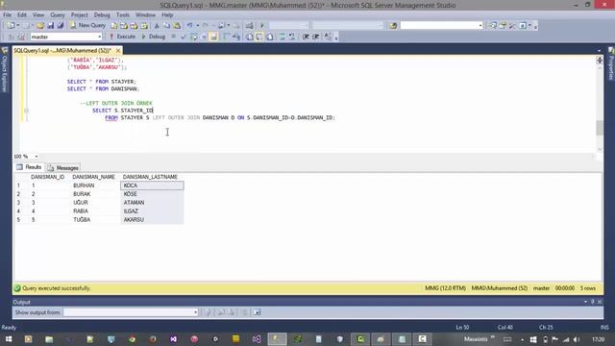Open the Help menu
Screen dimensions: 615x346
point(167,15)
